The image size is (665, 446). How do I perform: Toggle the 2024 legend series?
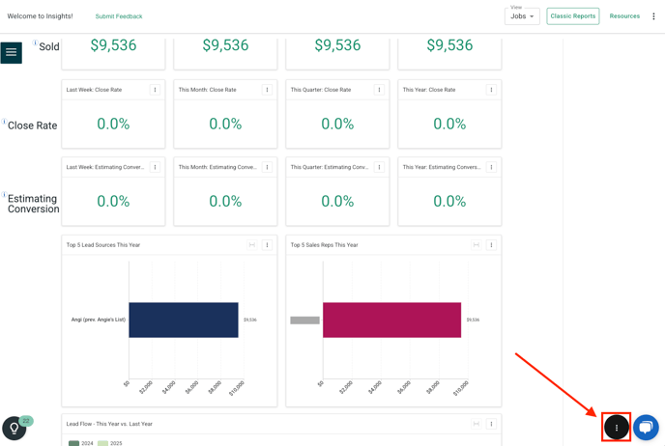tap(81, 443)
